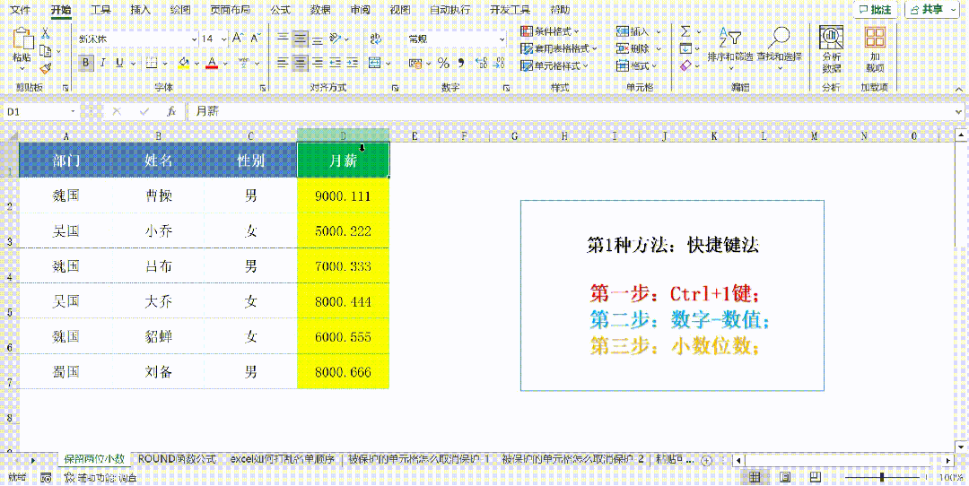Increase font size with the larger A icon
Screen dimensions: 969x486
click(x=239, y=39)
